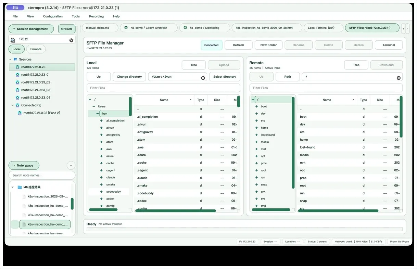Focus the remote Filter Files field
The image size is (417, 269).
326,88
